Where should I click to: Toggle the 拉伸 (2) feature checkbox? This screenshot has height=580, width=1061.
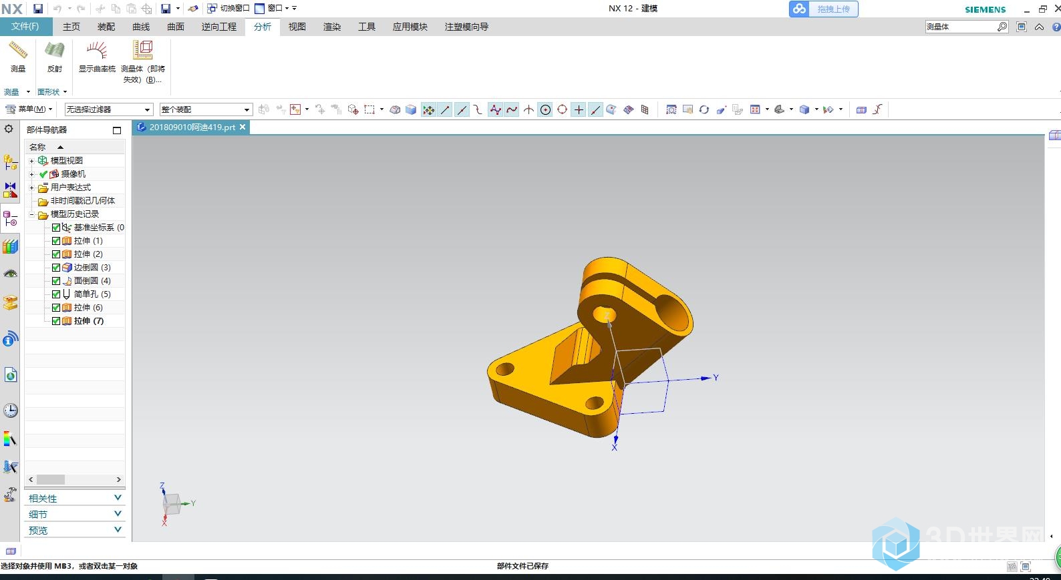click(56, 254)
